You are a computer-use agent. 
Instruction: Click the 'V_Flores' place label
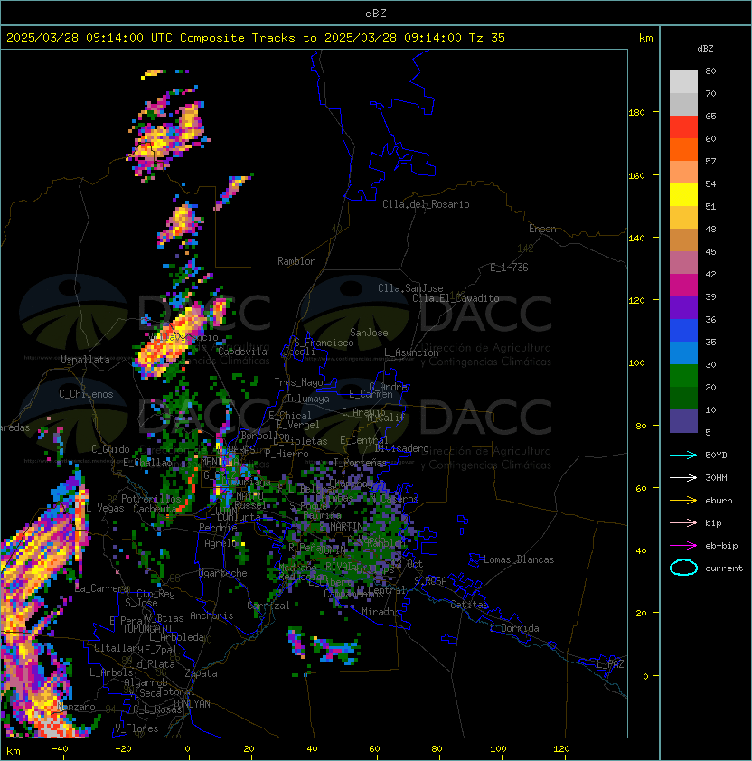pyautogui.click(x=136, y=728)
